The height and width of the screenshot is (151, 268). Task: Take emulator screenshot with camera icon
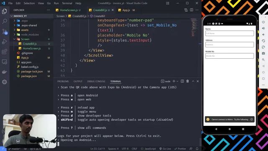click(x=263, y=53)
